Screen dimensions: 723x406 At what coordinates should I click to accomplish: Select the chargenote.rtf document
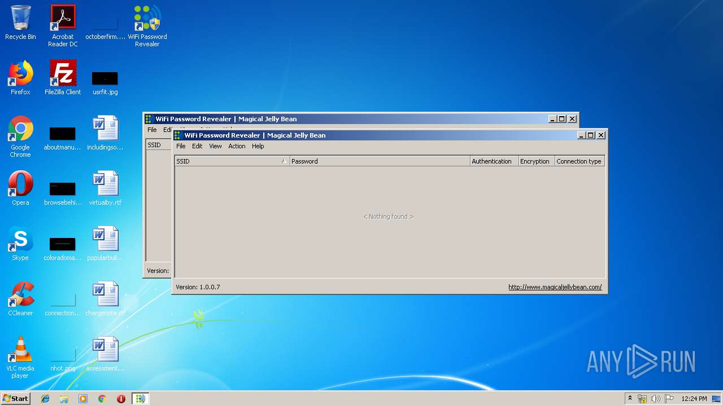coord(105,299)
